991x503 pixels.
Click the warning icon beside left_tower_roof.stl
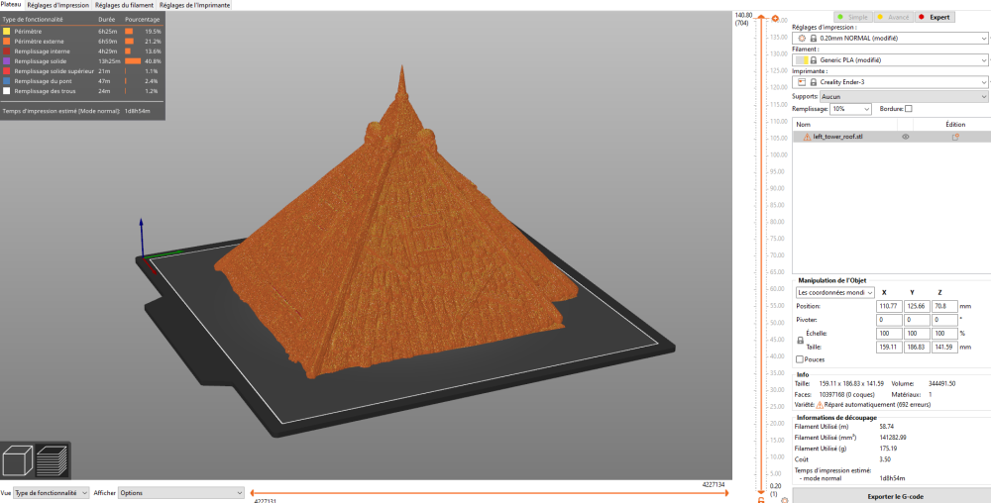807,137
